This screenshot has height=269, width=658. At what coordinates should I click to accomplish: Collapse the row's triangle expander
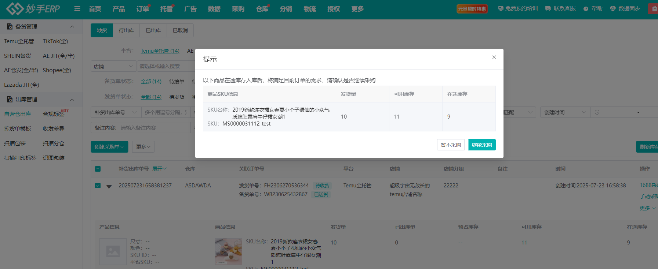(x=109, y=186)
